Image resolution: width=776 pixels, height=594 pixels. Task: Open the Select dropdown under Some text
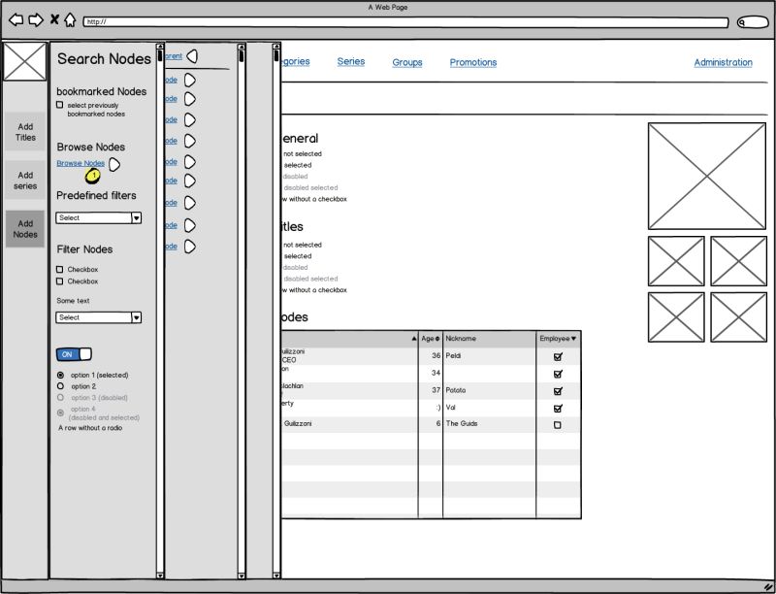[99, 317]
